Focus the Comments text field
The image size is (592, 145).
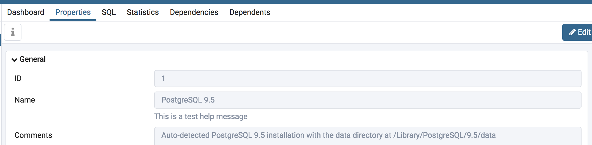coord(367,135)
